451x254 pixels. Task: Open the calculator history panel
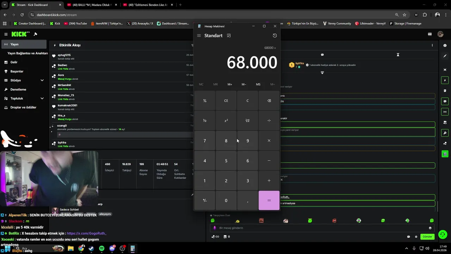[275, 36]
